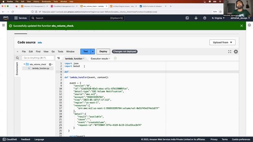Switch to the JSON Formatter browser tab
Screen dimensions: 253x142
153,6
